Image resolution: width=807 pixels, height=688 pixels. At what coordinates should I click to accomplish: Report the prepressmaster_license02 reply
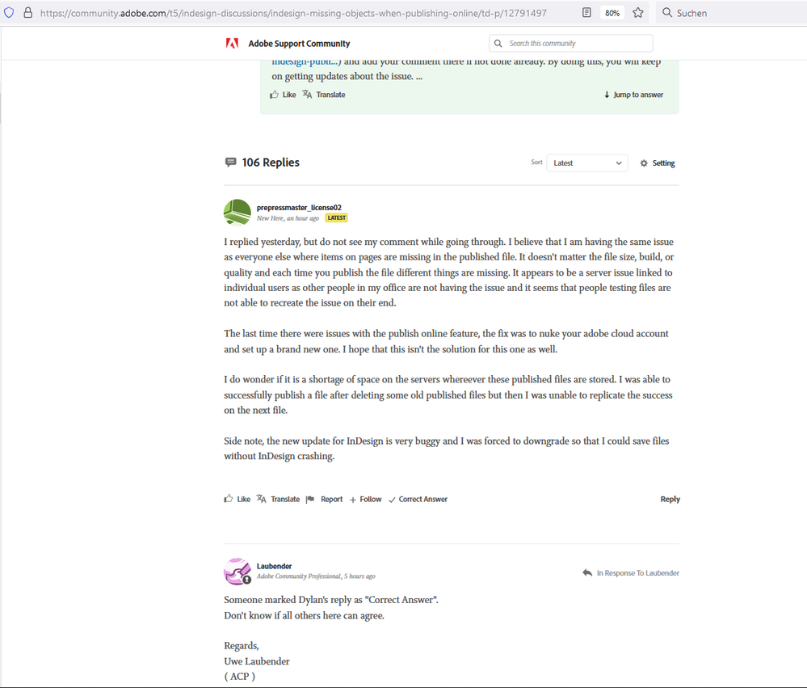pyautogui.click(x=324, y=499)
